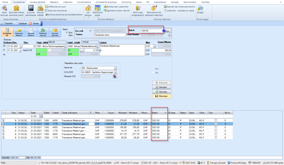Tick the Doc checkbox in first grid row

tap(216, 120)
